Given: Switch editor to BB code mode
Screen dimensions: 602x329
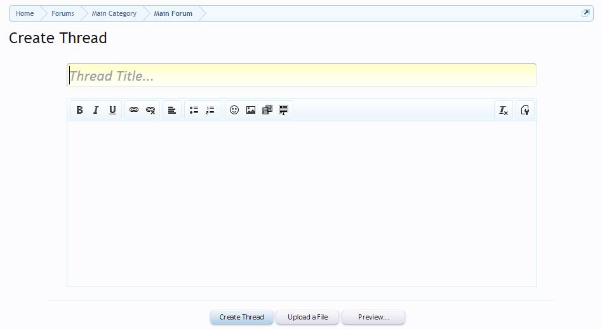Looking at the screenshot, I should [x=525, y=110].
